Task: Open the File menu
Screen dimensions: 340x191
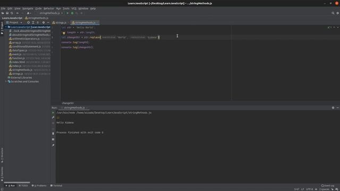Action: [x=3, y=8]
